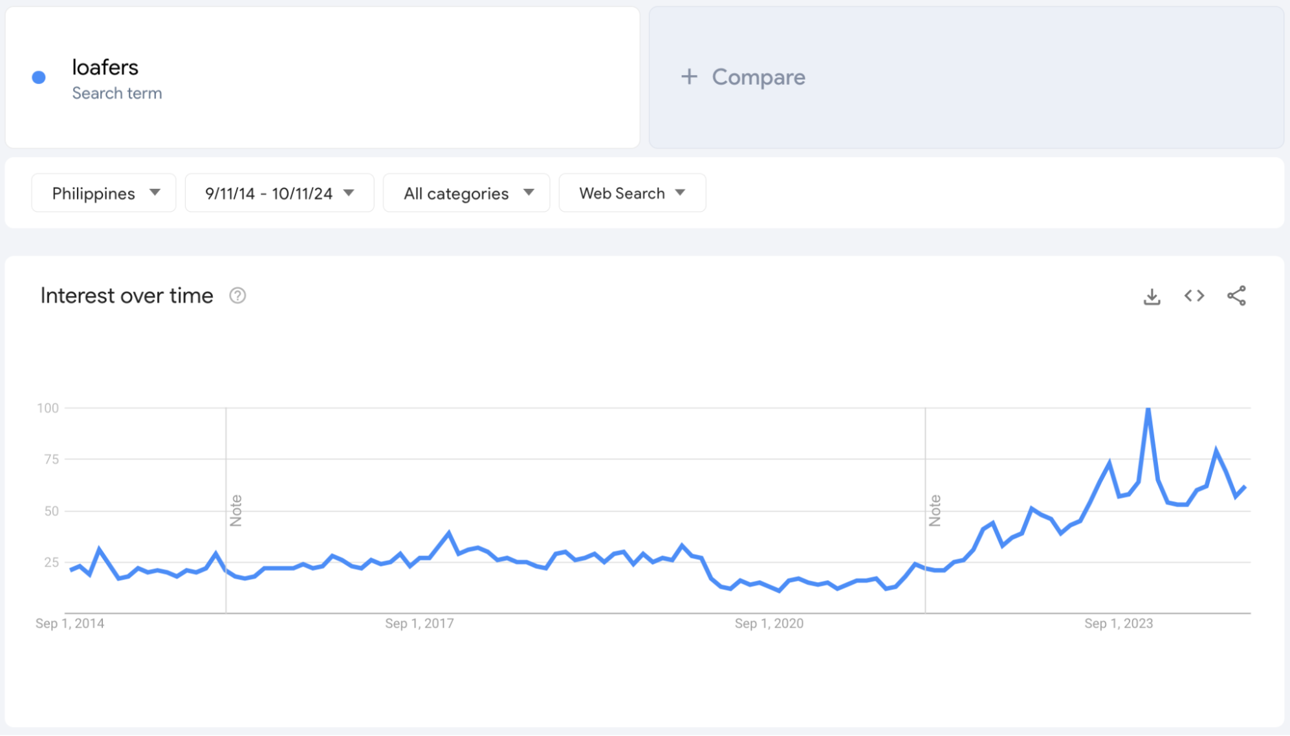Click the Sep 1, 2023 axis label
The height and width of the screenshot is (736, 1290).
1119,623
